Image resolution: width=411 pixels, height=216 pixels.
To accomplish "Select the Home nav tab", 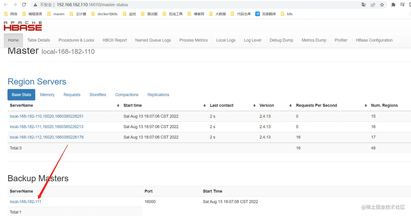I will pyautogui.click(x=13, y=40).
